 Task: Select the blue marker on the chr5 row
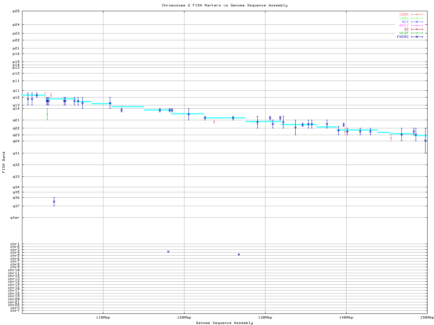[239, 254]
